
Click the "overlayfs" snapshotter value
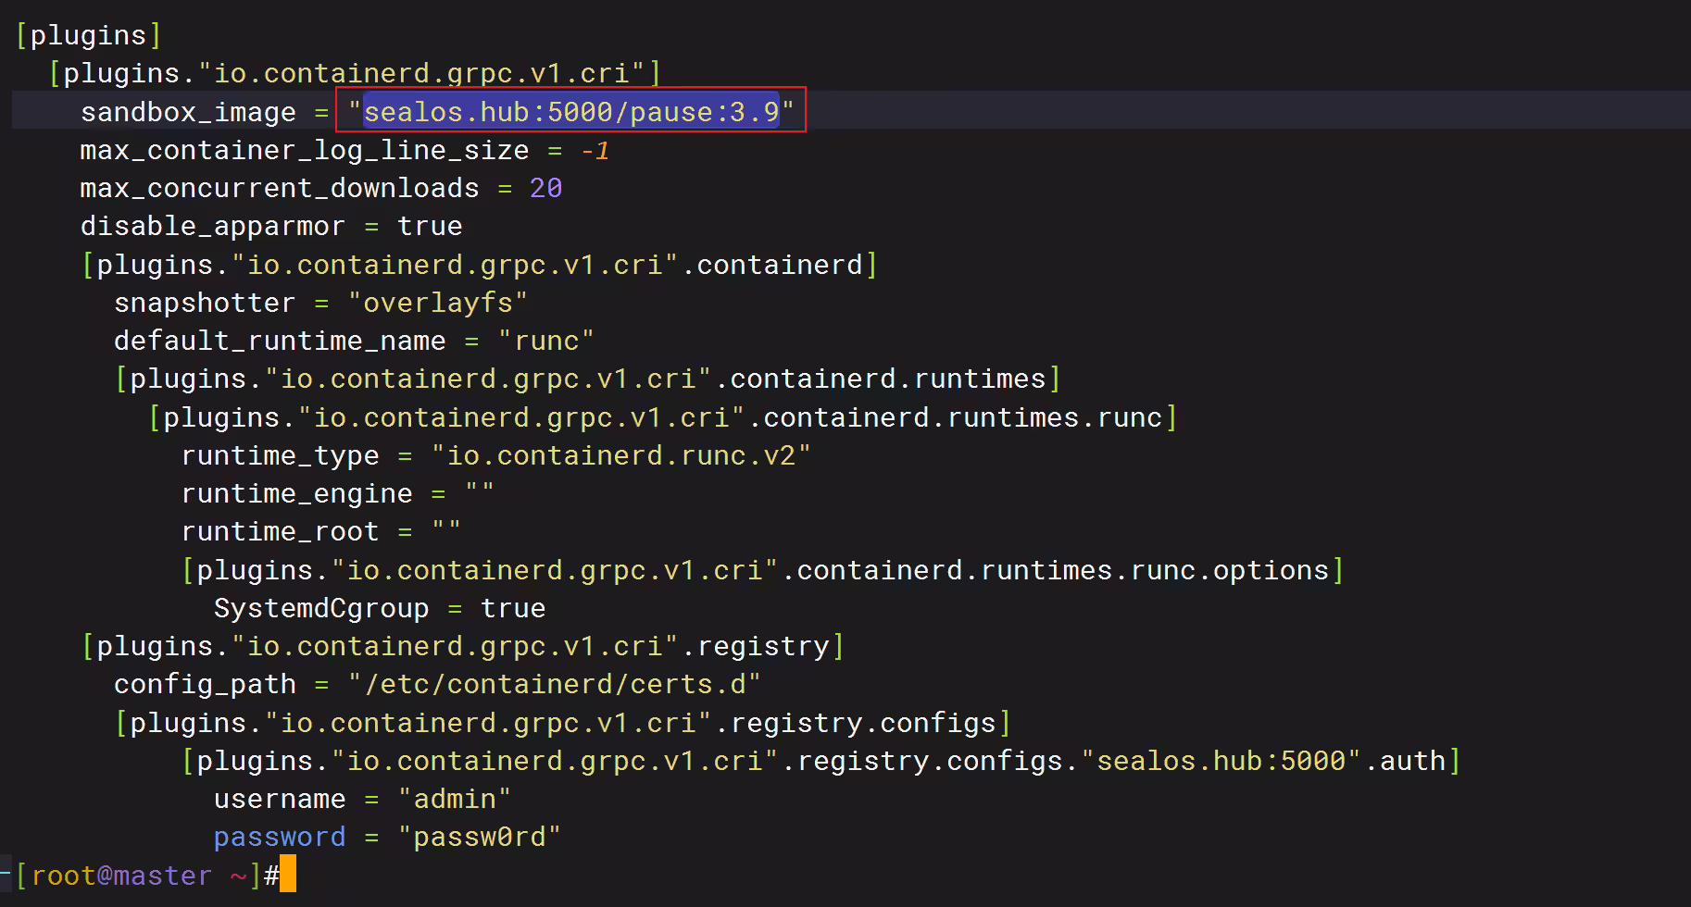tap(438, 303)
